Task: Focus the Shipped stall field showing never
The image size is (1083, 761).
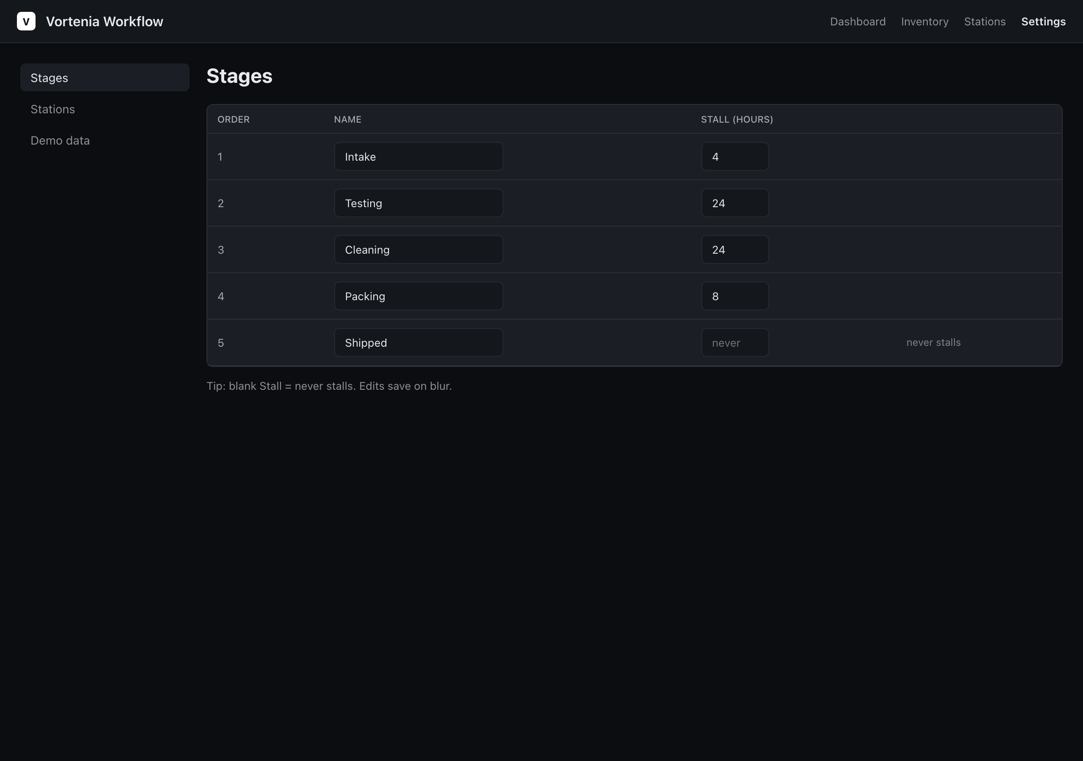Action: 735,343
